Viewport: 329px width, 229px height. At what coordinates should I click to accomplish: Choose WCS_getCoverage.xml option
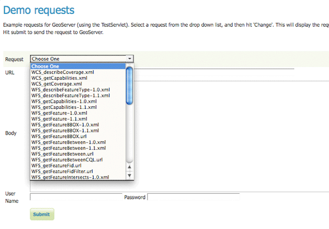pyautogui.click(x=78, y=84)
